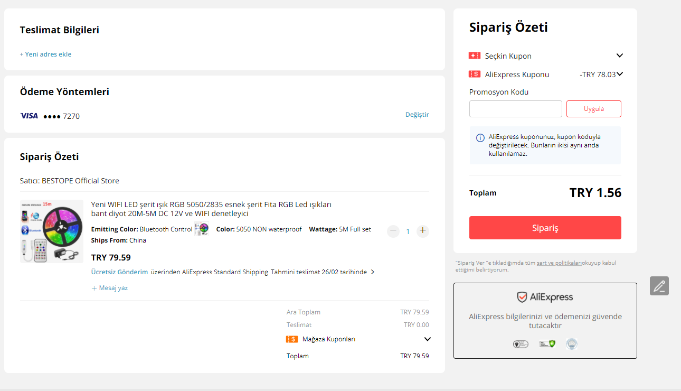Screen dimensions: 681x391
Task: Click the Değiştir payment method link
Action: (417, 115)
